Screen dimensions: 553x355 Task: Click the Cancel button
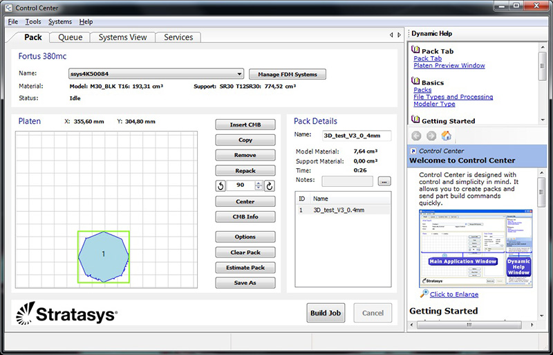point(373,313)
